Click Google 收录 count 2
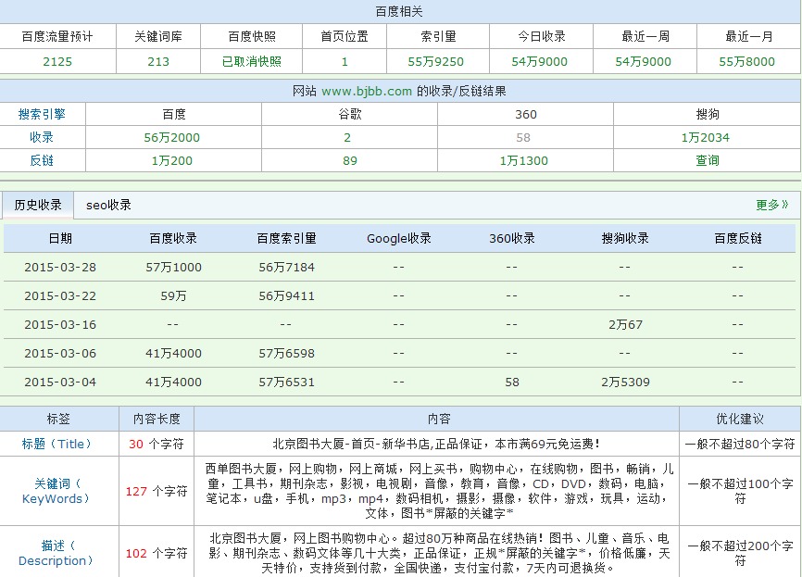802x577 pixels. pyautogui.click(x=347, y=137)
